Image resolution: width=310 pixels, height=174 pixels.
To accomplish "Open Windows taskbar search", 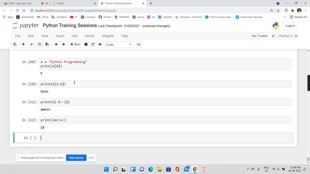I will 115,169.
